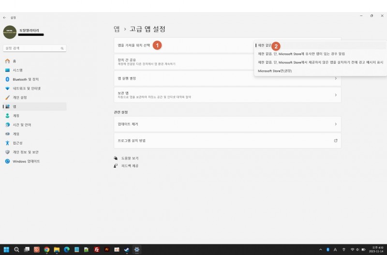Image resolution: width=387 pixels, height=255 pixels.
Task: Expand the 앱 실행 별칭 row chevron
Action: (x=336, y=78)
